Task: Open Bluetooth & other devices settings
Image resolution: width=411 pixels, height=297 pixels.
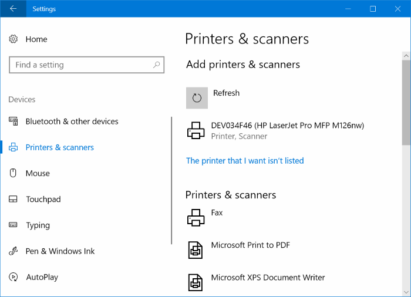Action: tap(72, 121)
